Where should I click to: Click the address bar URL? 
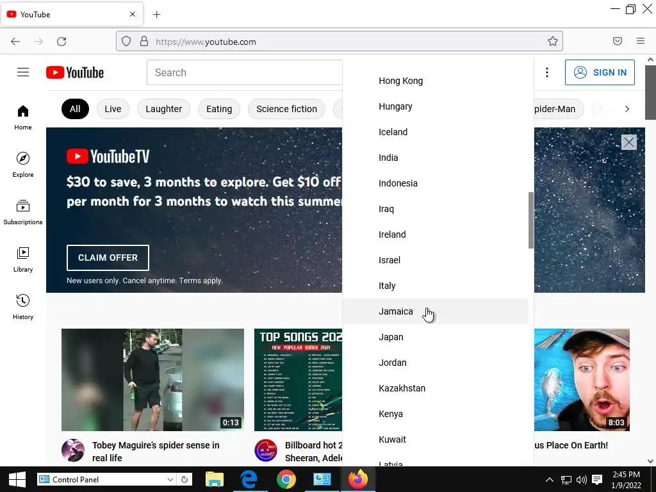tap(206, 42)
